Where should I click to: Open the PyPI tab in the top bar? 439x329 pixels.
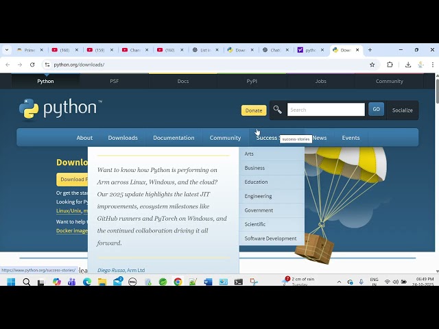click(x=252, y=81)
